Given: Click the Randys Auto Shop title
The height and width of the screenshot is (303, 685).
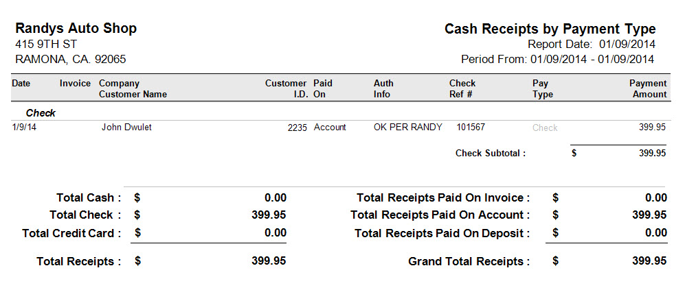Looking at the screenshot, I should [76, 29].
